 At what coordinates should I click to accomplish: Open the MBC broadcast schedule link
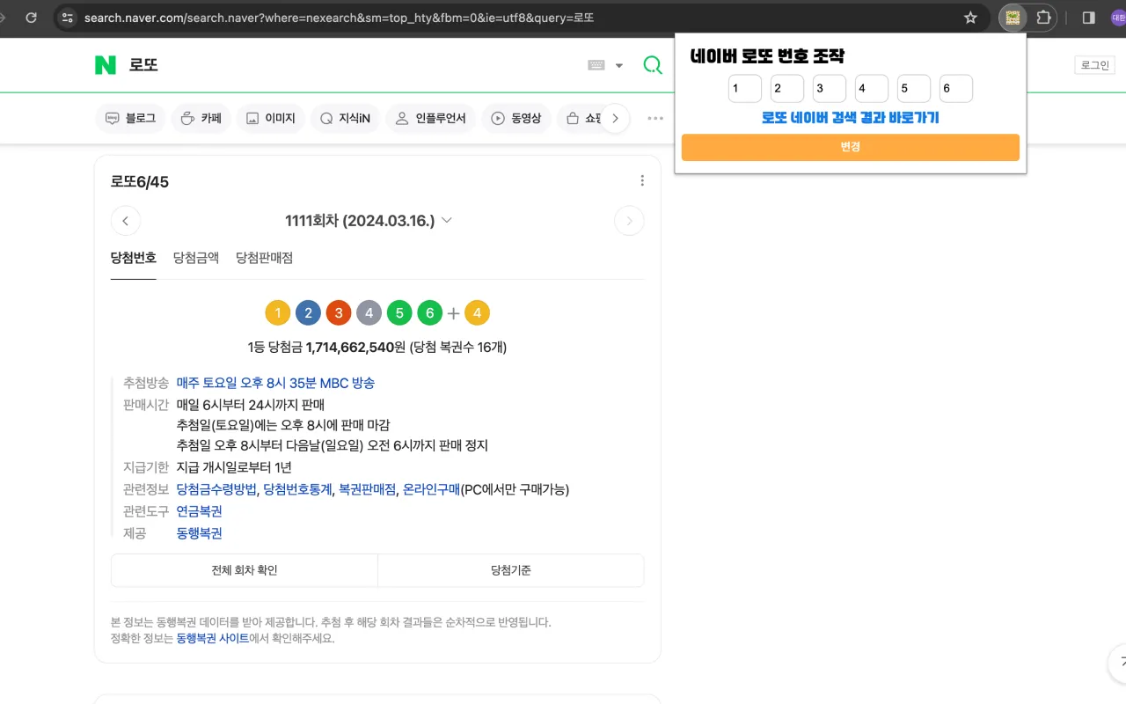pos(275,383)
